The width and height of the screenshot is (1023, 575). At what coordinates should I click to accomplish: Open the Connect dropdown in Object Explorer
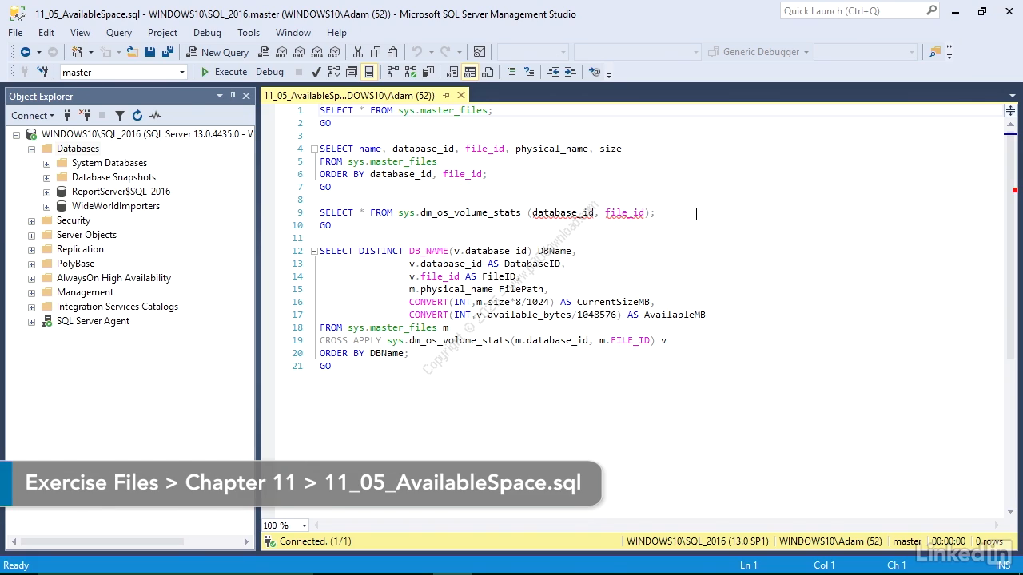click(33, 115)
